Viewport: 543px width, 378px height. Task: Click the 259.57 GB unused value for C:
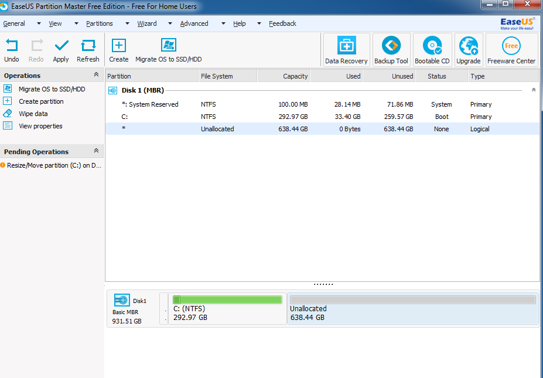[398, 117]
